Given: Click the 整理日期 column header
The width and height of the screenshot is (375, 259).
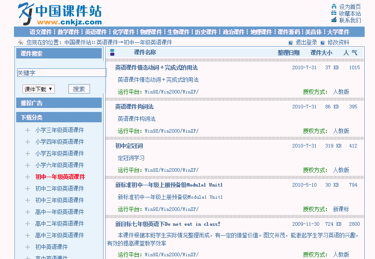Looking at the screenshot, I should [x=289, y=53].
